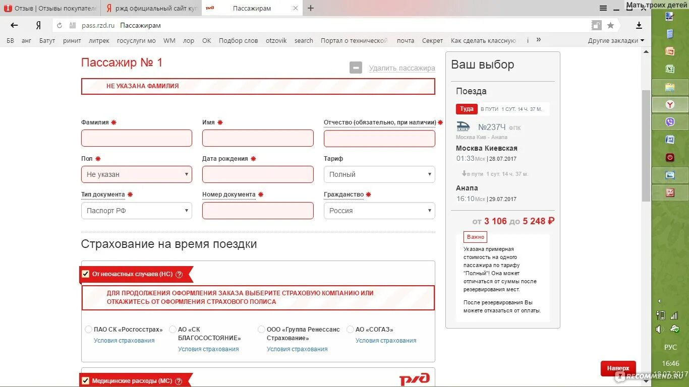Expand Другие закладки bookmarks folder
The image size is (689, 387).
point(616,40)
